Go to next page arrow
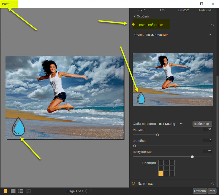 point(91,191)
